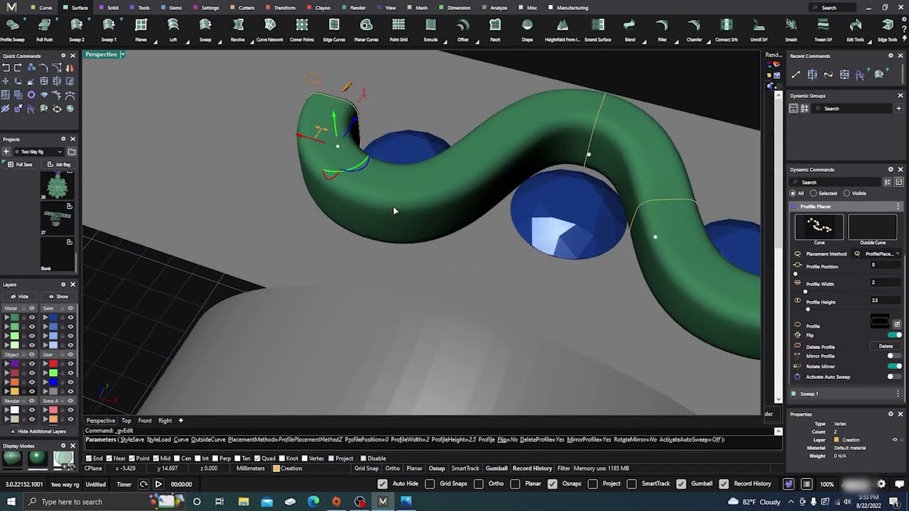Select the Drape tool icon
The image size is (909, 511).
[x=527, y=29]
